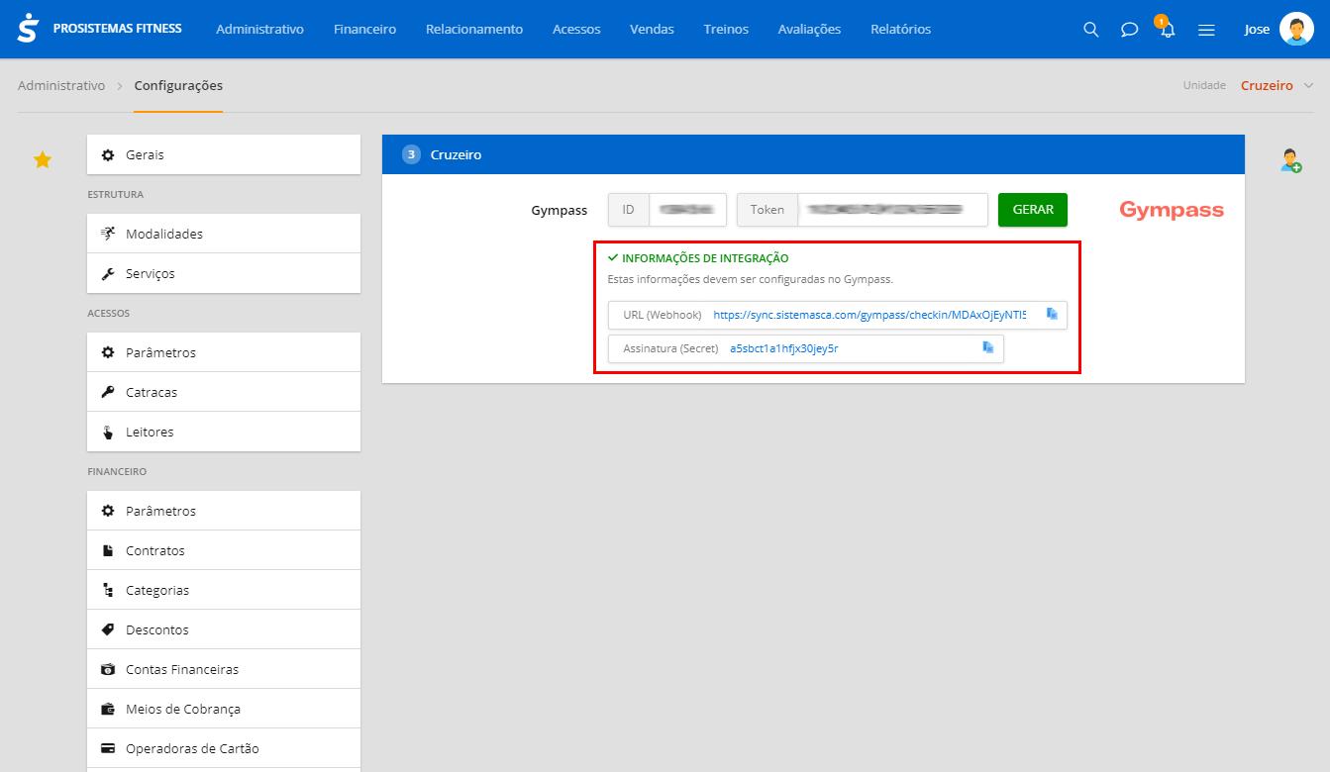This screenshot has height=772, width=1330.
Task: Open the chat messages icon
Action: (x=1129, y=30)
